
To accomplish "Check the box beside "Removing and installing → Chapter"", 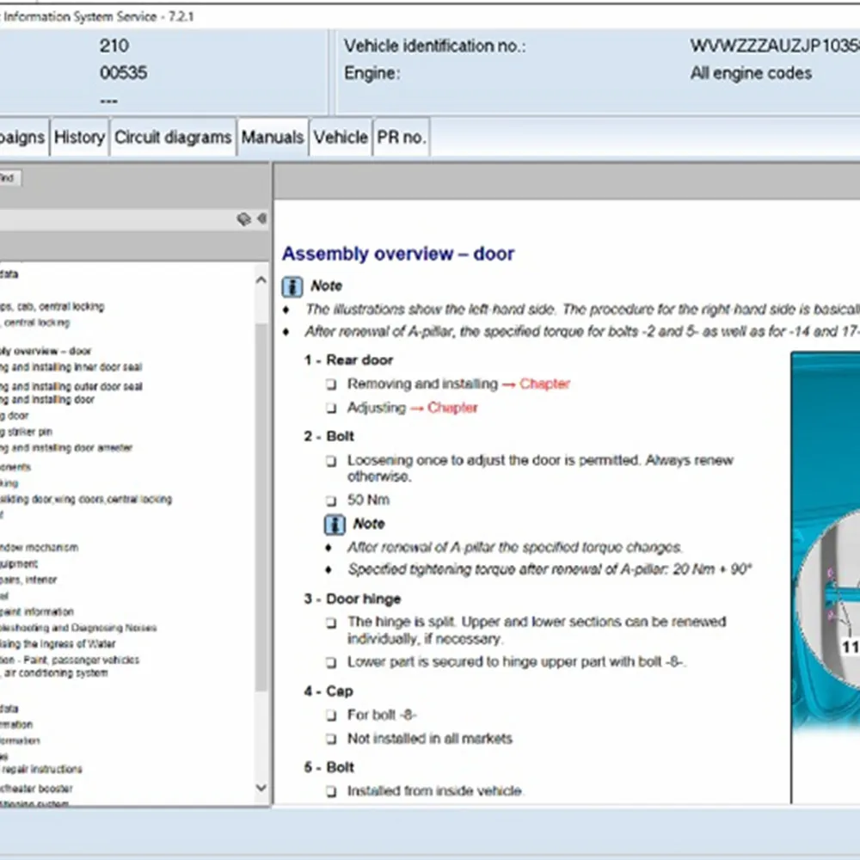I will point(330,384).
